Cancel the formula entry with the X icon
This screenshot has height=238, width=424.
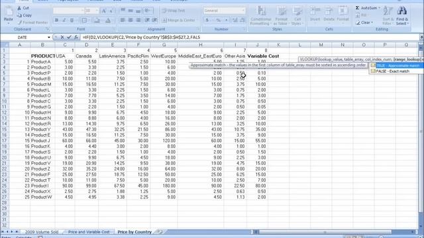click(x=62, y=37)
